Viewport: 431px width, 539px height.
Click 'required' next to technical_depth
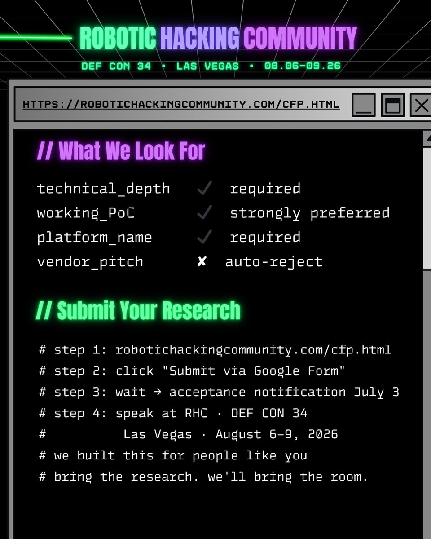265,189
